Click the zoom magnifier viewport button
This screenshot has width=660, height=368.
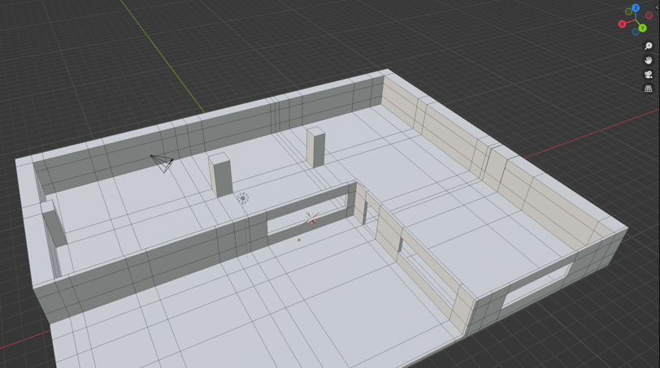[649, 45]
